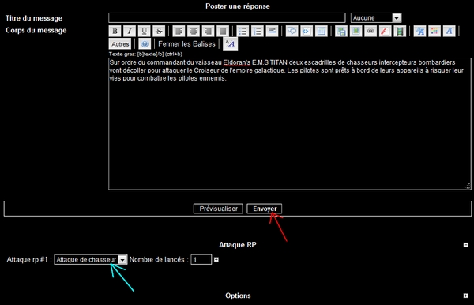Center-align the message text
Viewport: 474px width, 305px height.
point(194,31)
